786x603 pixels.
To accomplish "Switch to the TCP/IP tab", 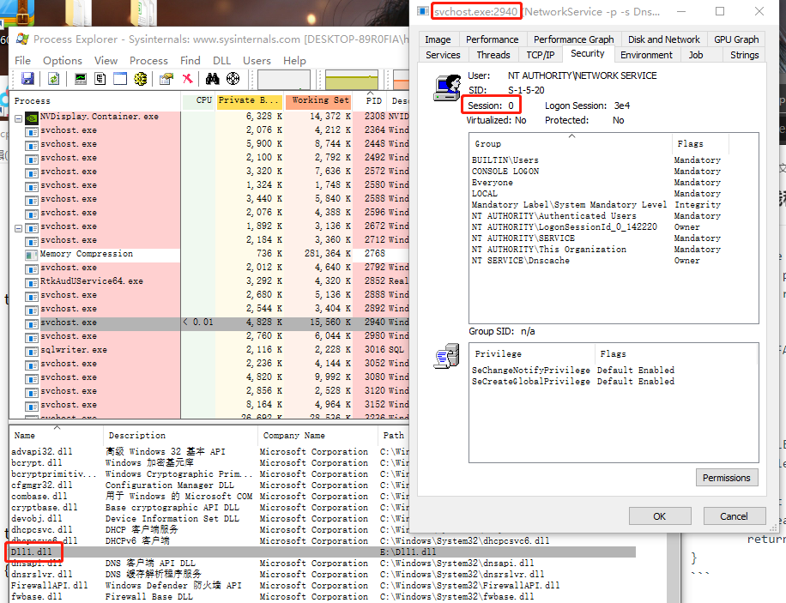I will click(x=541, y=55).
